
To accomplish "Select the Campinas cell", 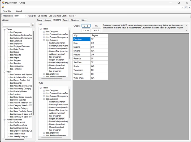I will (x=82, y=39).
